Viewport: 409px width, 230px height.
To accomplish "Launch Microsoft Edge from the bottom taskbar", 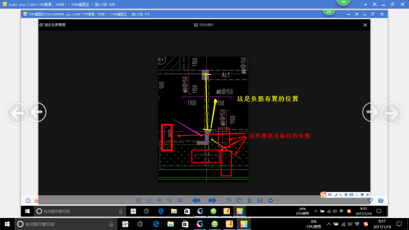I will point(156,224).
